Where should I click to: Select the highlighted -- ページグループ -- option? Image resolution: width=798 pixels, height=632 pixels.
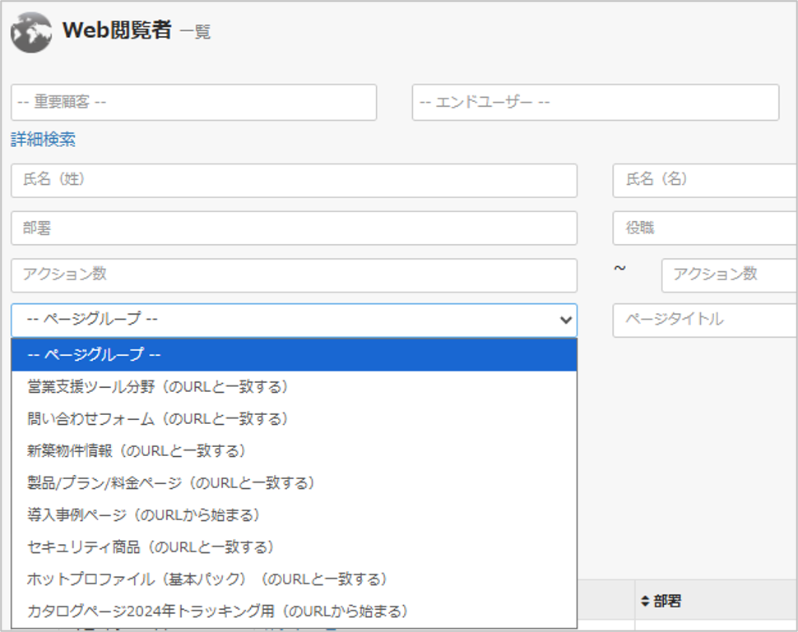point(294,354)
